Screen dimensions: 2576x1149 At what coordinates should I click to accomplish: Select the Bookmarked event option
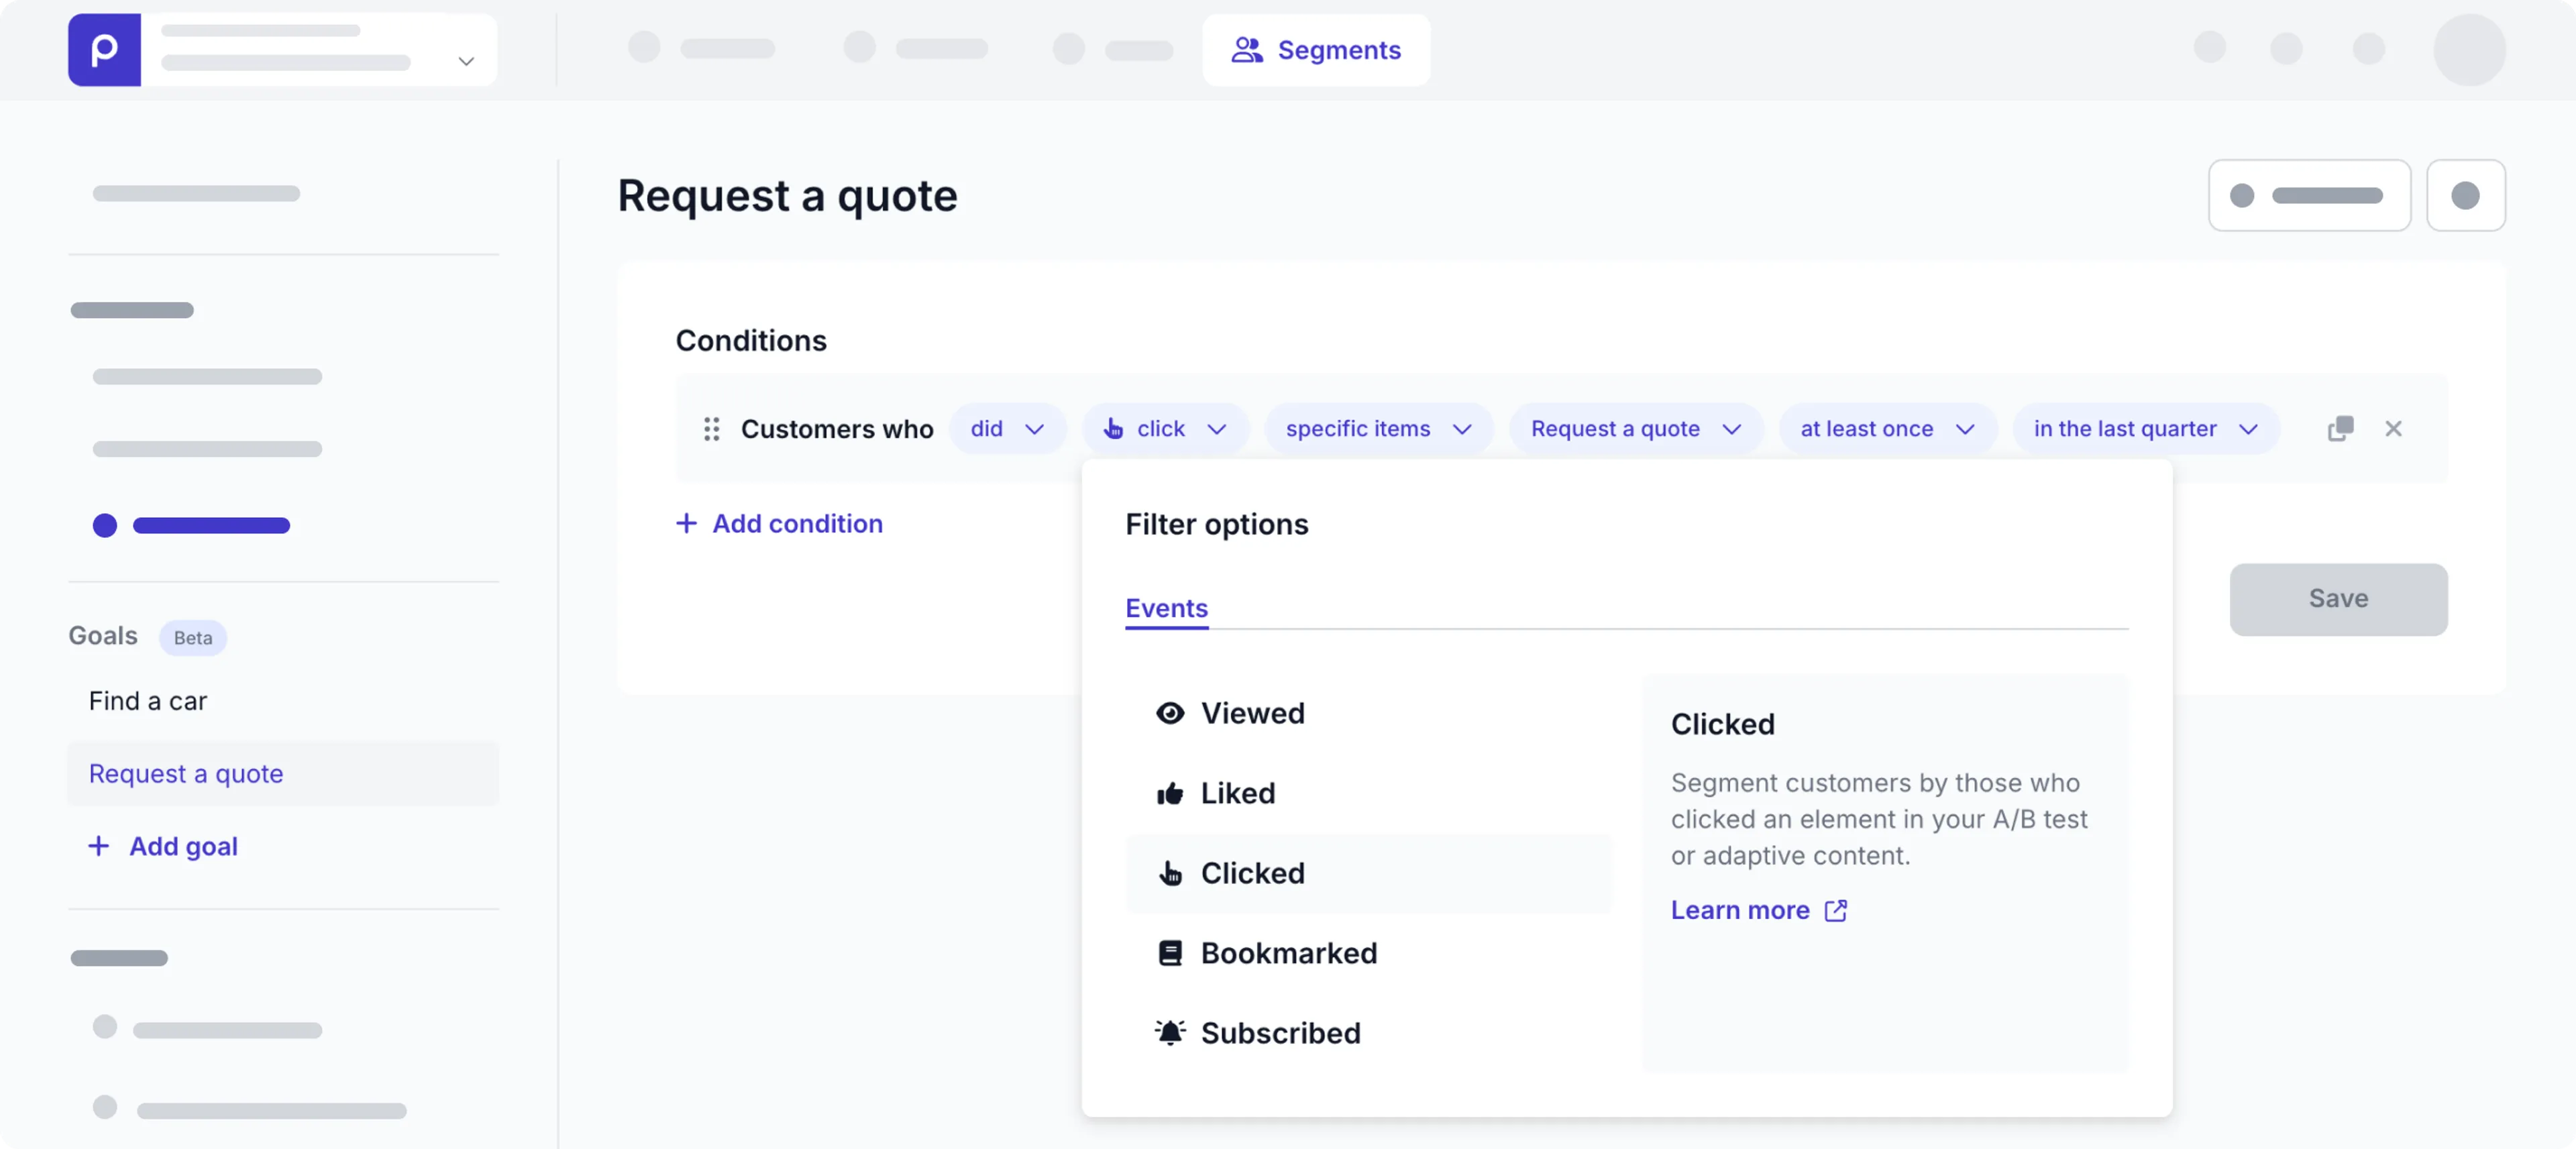pyautogui.click(x=1287, y=953)
